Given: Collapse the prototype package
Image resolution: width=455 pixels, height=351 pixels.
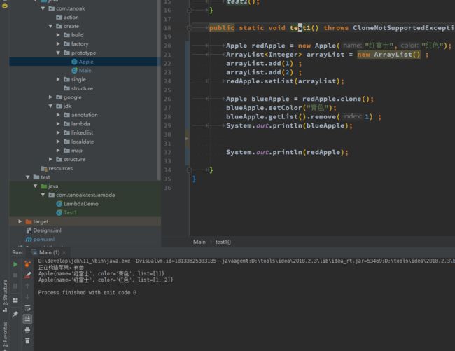Looking at the screenshot, I should pos(58,53).
